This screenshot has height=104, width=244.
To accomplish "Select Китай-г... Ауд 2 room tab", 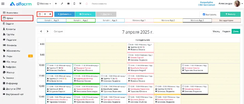I will point(81,20).
